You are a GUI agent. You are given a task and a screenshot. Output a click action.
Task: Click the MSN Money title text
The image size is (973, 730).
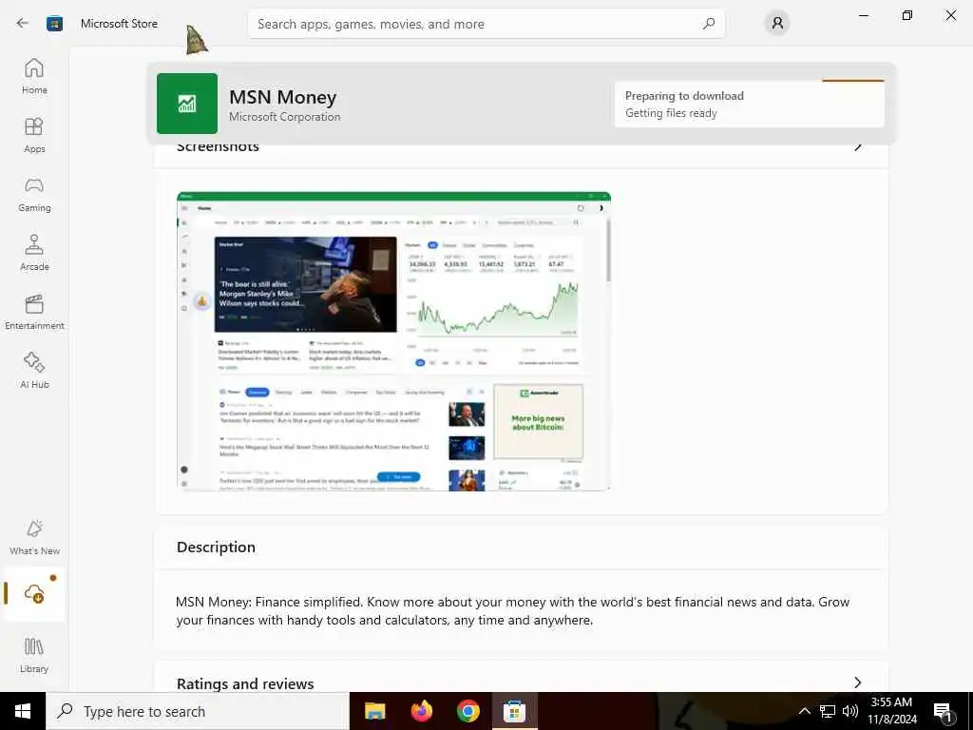pos(282,97)
